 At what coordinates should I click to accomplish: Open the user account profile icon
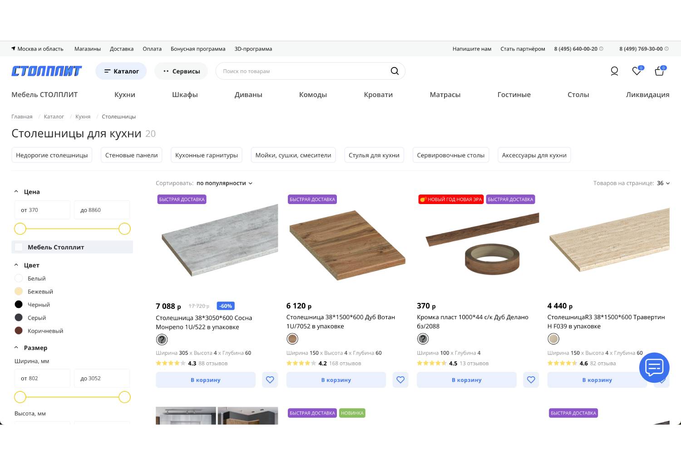(x=614, y=71)
